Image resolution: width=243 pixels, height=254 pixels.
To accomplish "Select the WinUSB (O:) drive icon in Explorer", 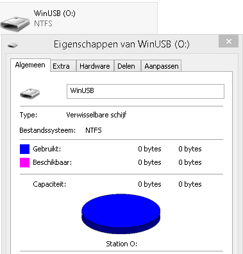I will click(15, 24).
